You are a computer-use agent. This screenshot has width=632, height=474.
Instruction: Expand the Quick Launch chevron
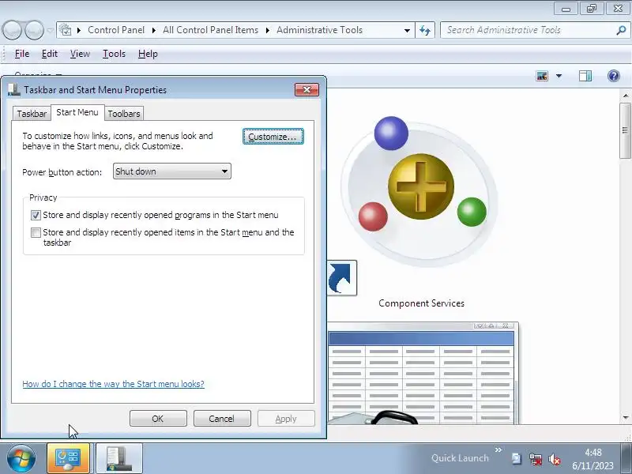click(498, 450)
